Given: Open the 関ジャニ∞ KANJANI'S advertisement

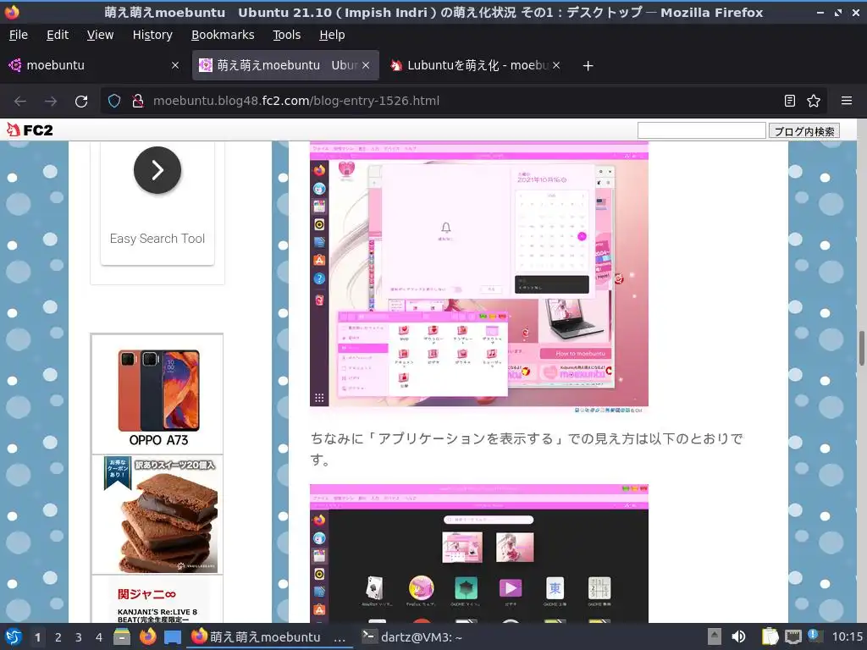Looking at the screenshot, I should click(x=157, y=599).
